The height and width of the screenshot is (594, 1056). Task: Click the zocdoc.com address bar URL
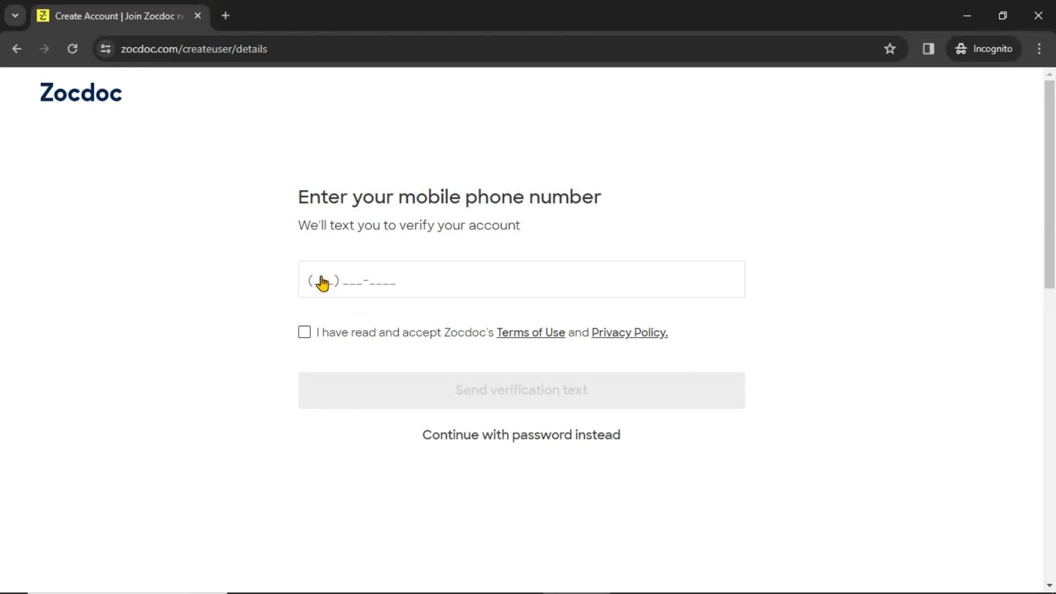pos(194,49)
